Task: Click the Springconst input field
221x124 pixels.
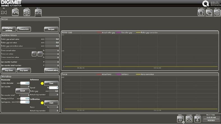Action: point(25,102)
